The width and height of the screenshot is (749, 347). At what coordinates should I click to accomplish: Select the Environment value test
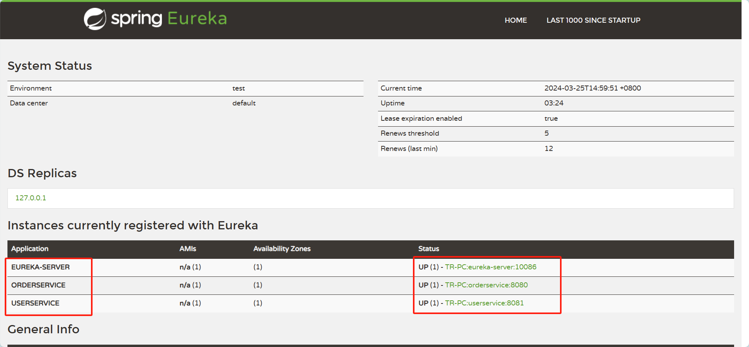point(238,88)
